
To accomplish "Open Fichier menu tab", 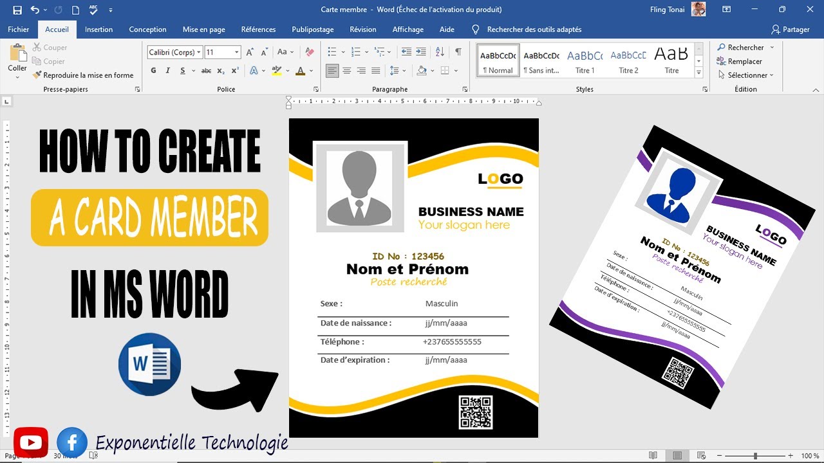I will click(x=19, y=30).
